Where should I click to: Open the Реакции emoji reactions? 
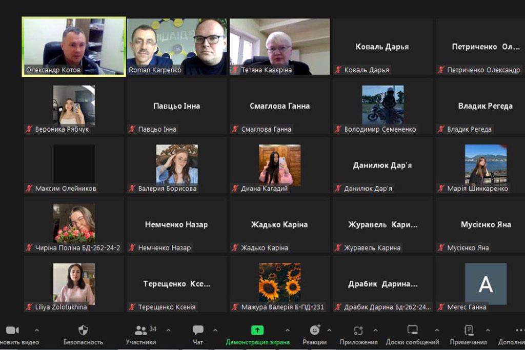coord(315,331)
